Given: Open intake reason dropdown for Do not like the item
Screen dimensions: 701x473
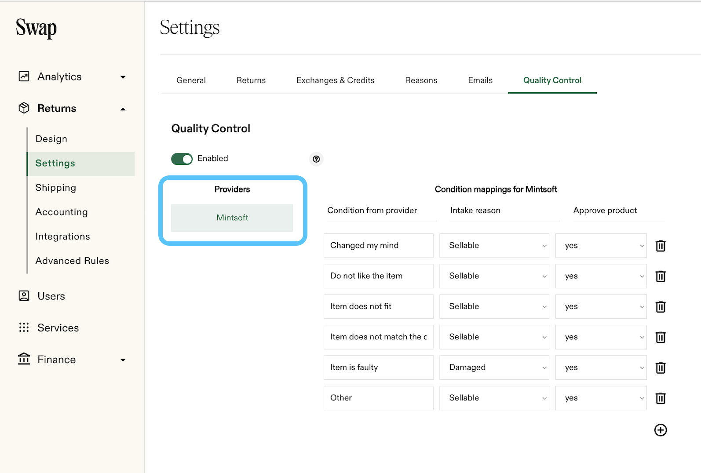Looking at the screenshot, I should click(494, 276).
